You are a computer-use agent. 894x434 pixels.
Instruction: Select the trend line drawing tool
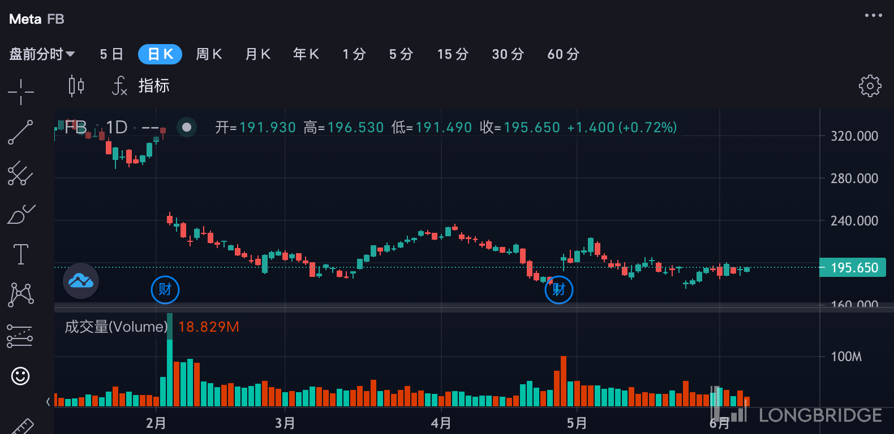point(20,132)
